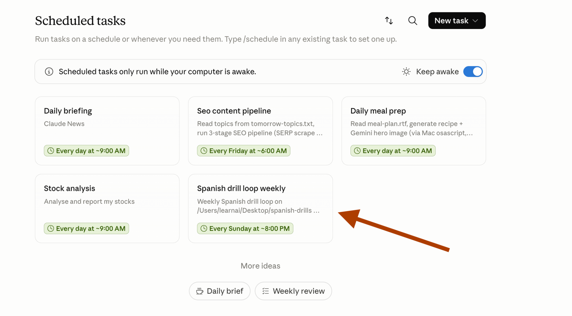Click the coffee cup icon on Daily brief

pos(200,291)
